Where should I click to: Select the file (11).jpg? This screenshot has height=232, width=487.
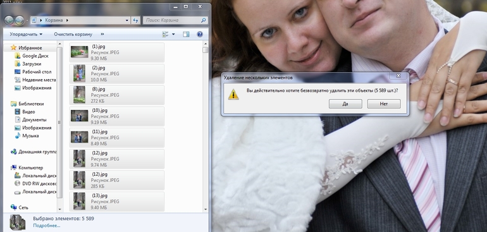pyautogui.click(x=116, y=138)
